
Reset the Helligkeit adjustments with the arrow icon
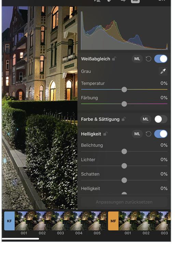148,134
